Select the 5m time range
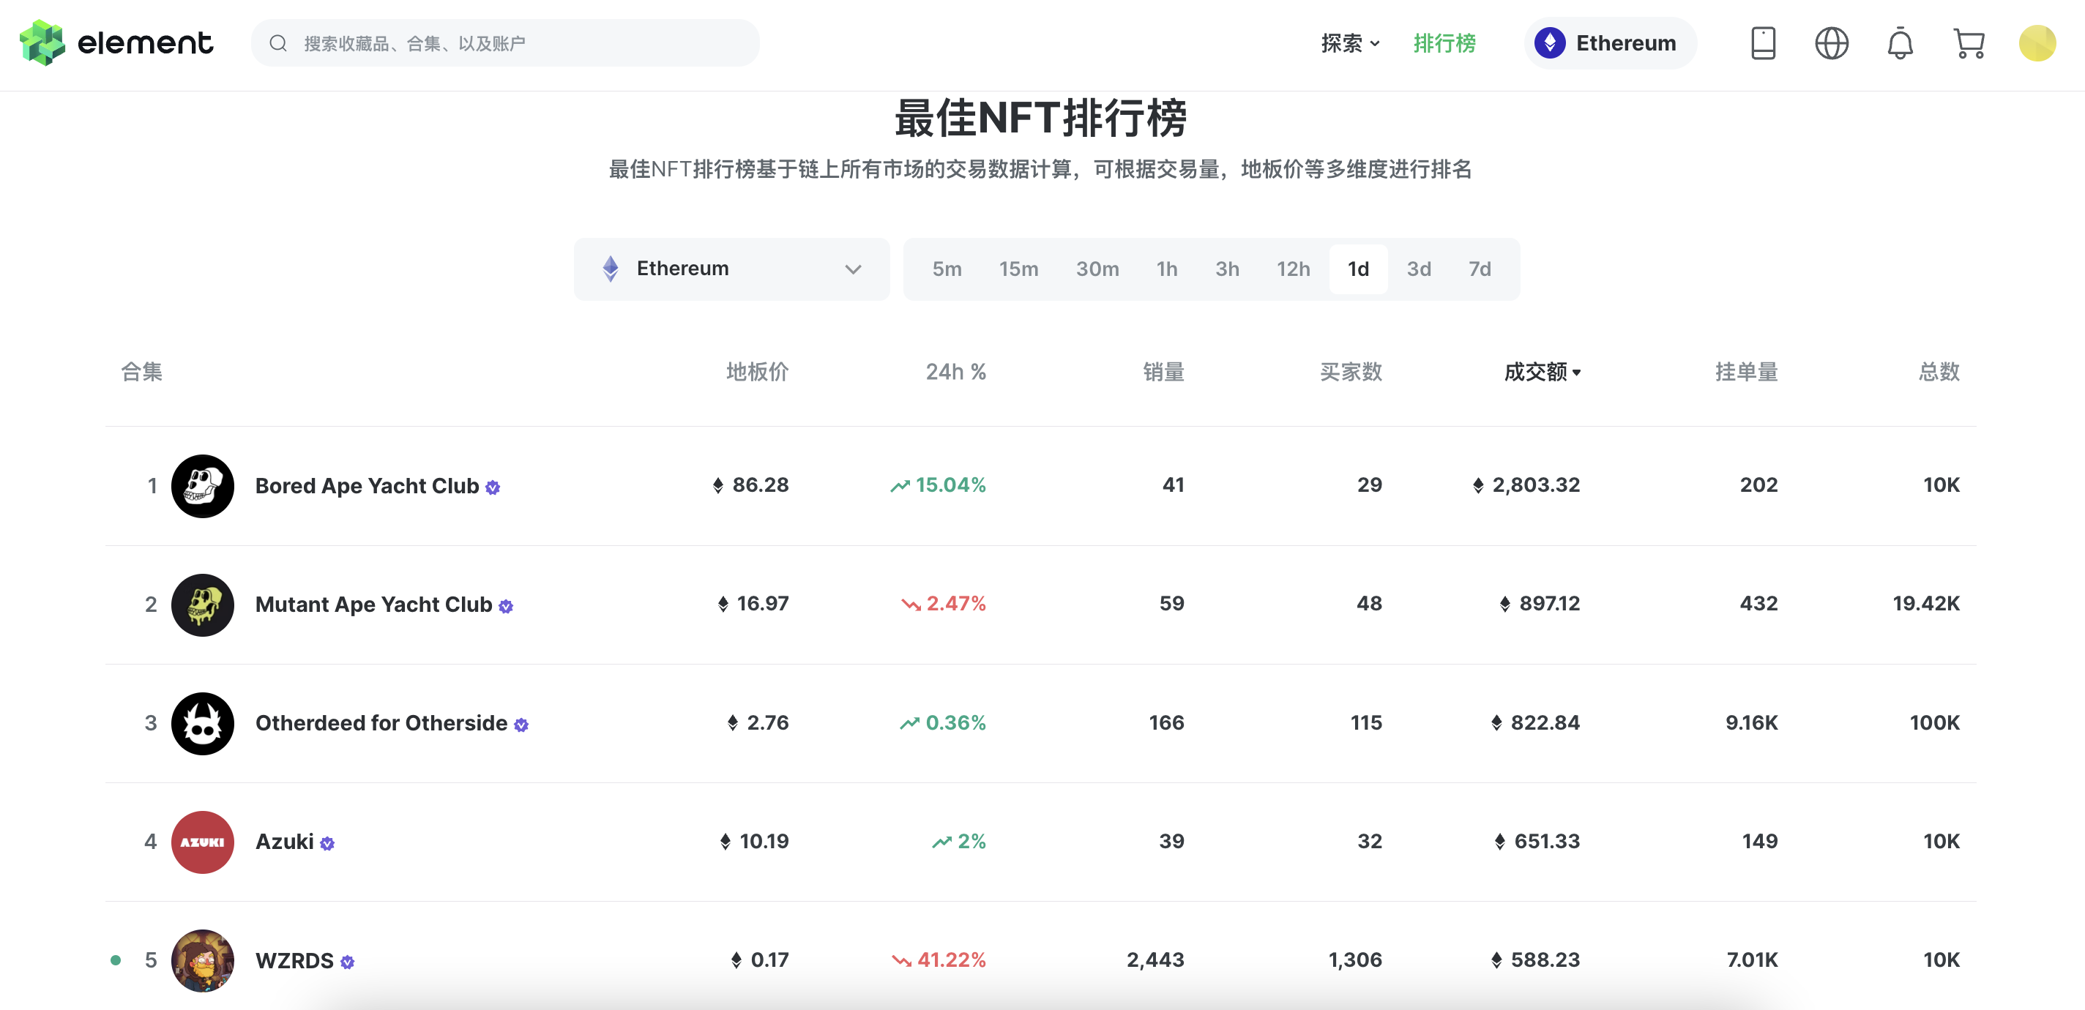This screenshot has width=2085, height=1010. [x=947, y=269]
